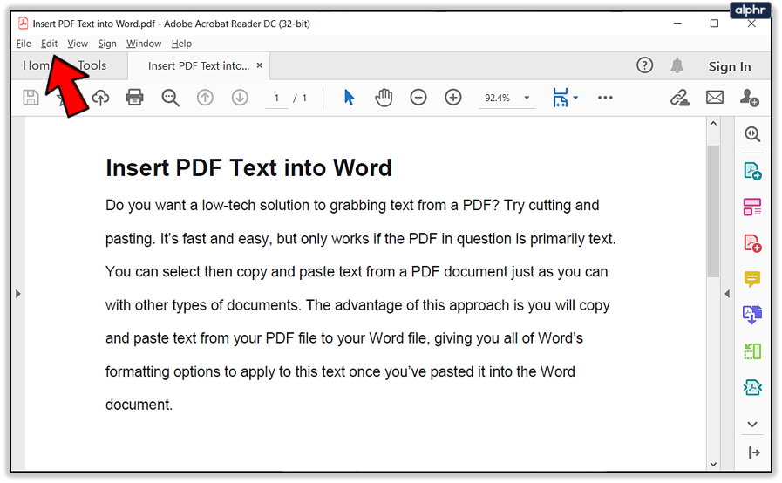The image size is (782, 483).
Task: Open the Comment tool in sidebar
Action: pos(752,279)
